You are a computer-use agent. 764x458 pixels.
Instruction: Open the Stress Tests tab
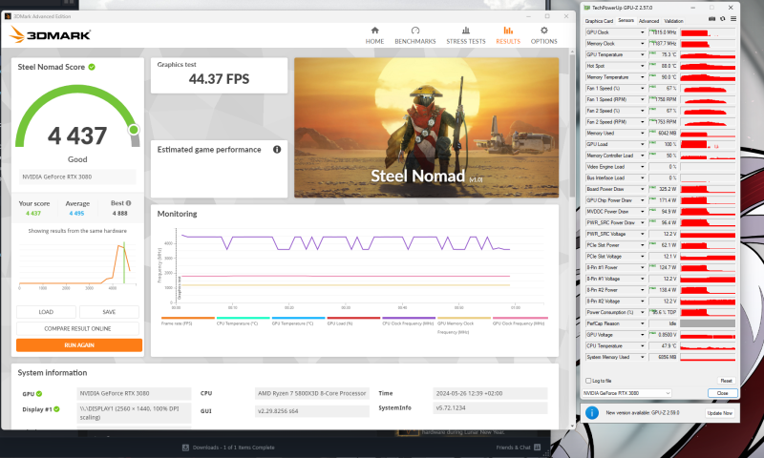click(x=466, y=35)
